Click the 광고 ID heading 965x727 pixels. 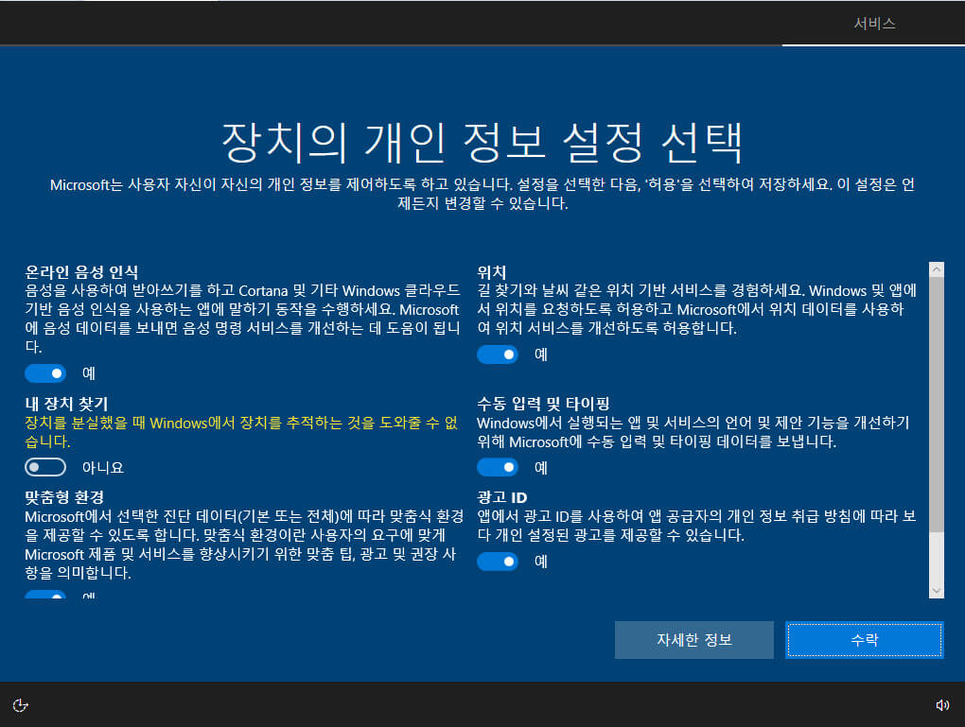click(502, 497)
